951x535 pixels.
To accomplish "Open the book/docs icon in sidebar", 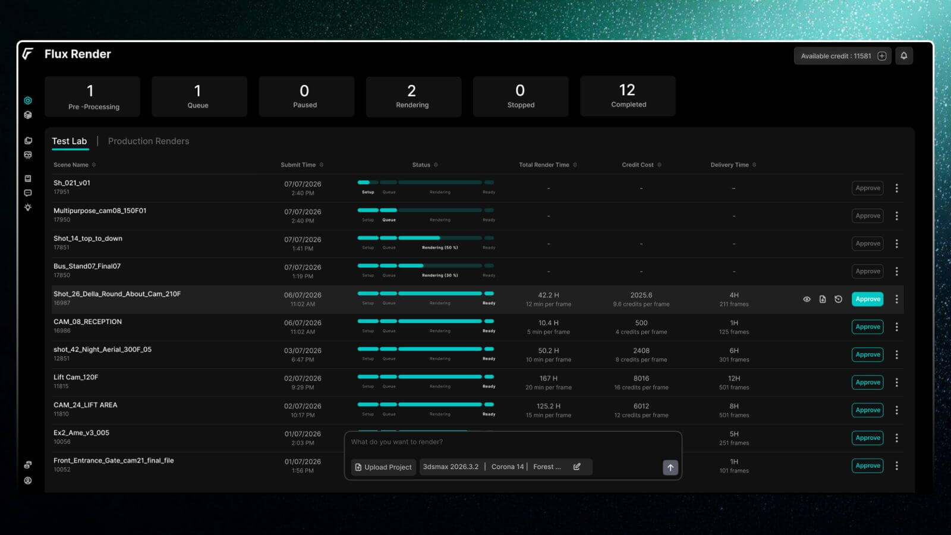I will [28, 178].
